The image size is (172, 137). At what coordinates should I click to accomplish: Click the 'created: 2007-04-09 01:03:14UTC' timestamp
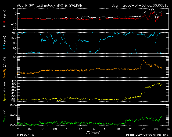tap(147, 135)
